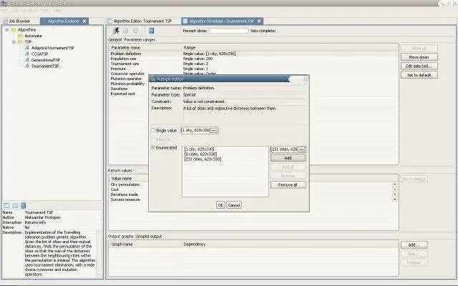458x286 pixels.
Task: Click second view icon above Name info
Action: pyautogui.click(x=15, y=205)
